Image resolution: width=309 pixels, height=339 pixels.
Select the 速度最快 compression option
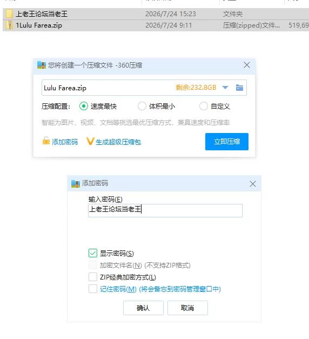pos(84,106)
